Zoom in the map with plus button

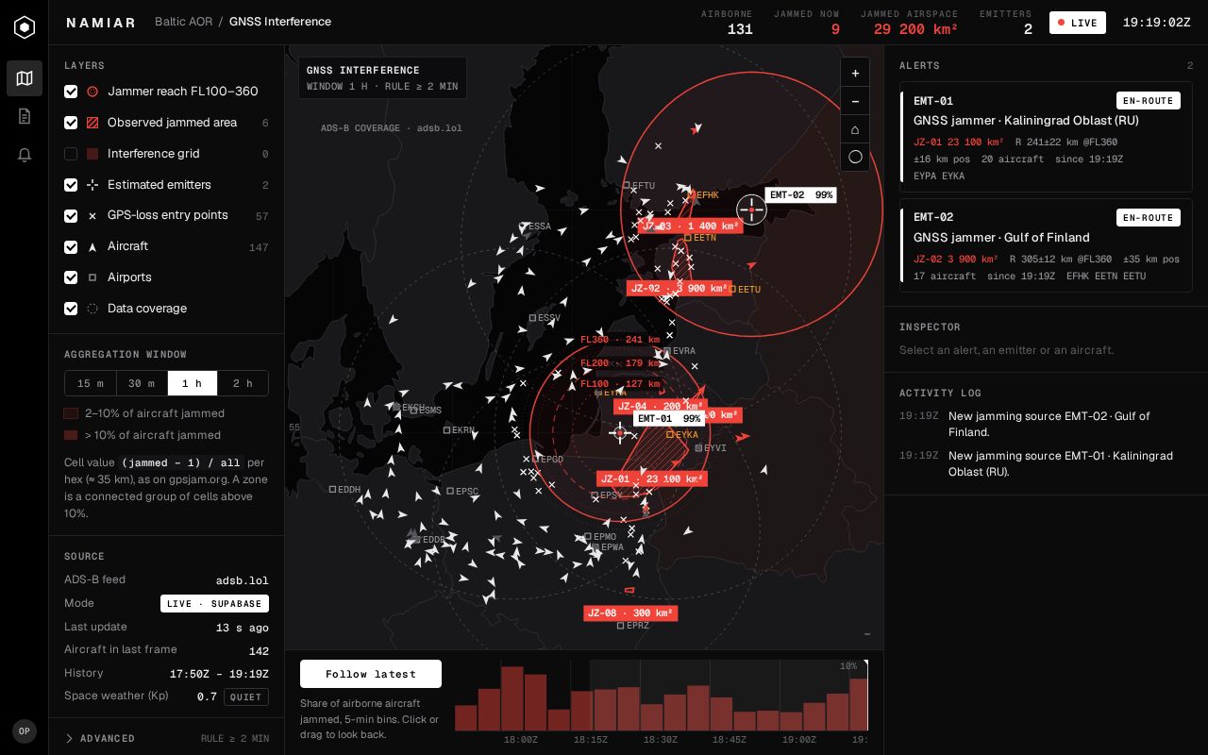[x=855, y=73]
